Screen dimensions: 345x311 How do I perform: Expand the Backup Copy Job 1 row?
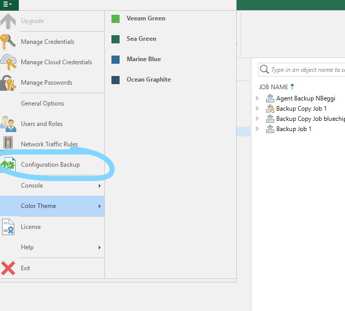[257, 108]
